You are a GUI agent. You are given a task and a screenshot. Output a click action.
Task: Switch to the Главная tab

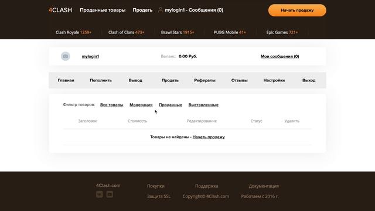click(66, 80)
